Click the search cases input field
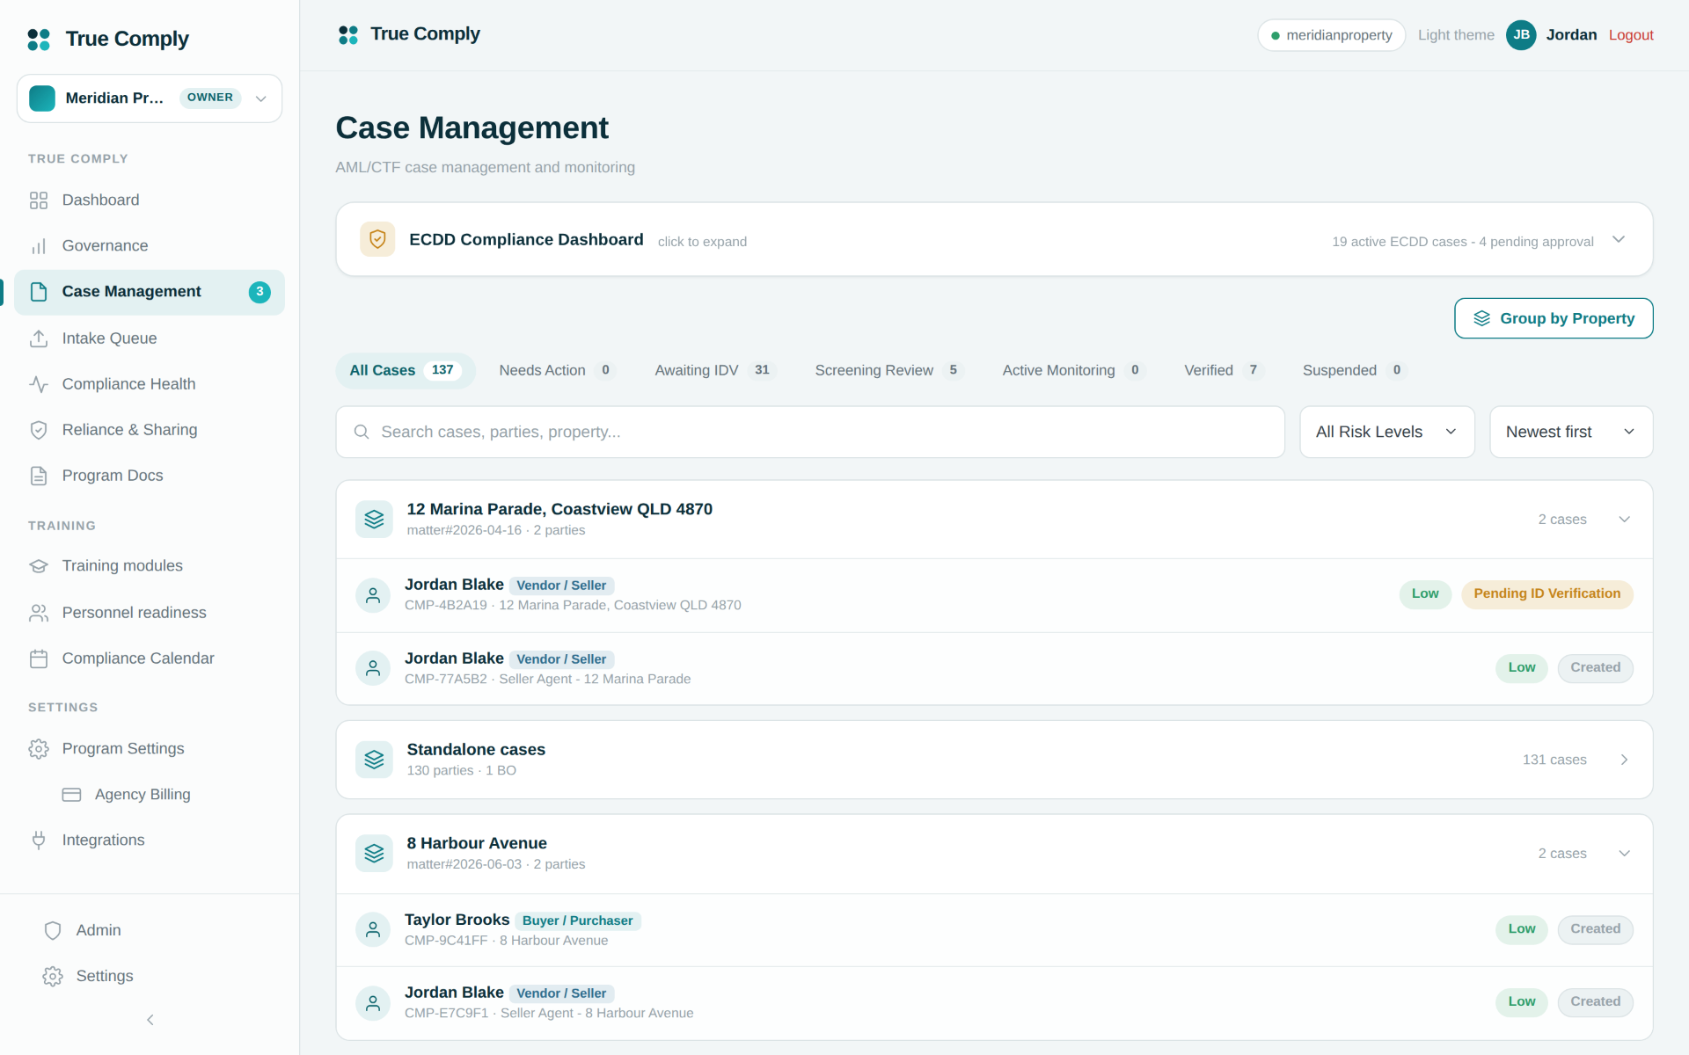This screenshot has height=1055, width=1689. [x=810, y=432]
